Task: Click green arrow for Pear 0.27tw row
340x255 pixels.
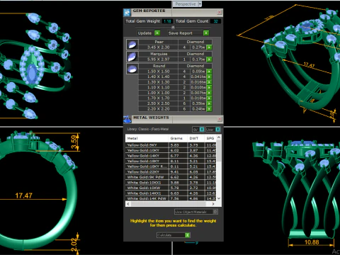Action: (209, 47)
